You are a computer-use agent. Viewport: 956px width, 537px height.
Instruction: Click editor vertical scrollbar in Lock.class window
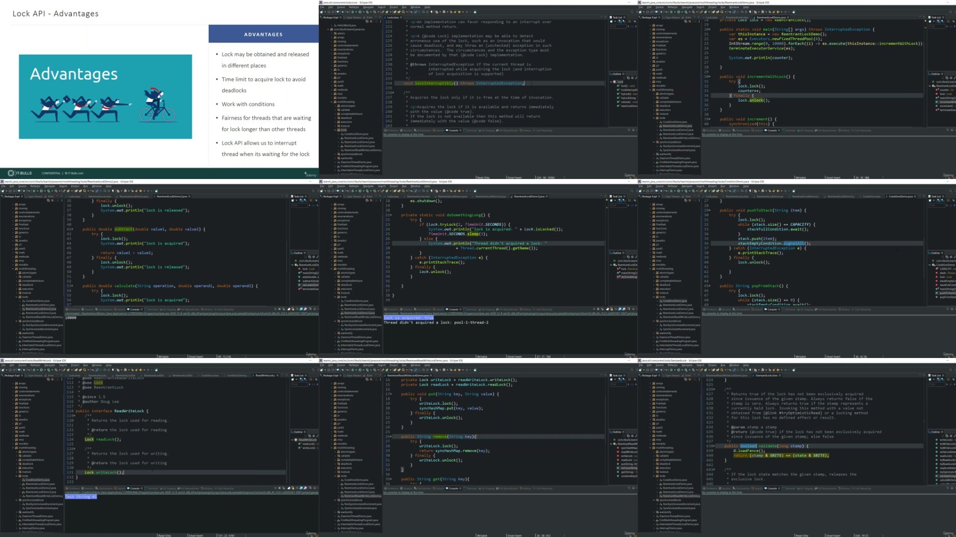tap(605, 64)
